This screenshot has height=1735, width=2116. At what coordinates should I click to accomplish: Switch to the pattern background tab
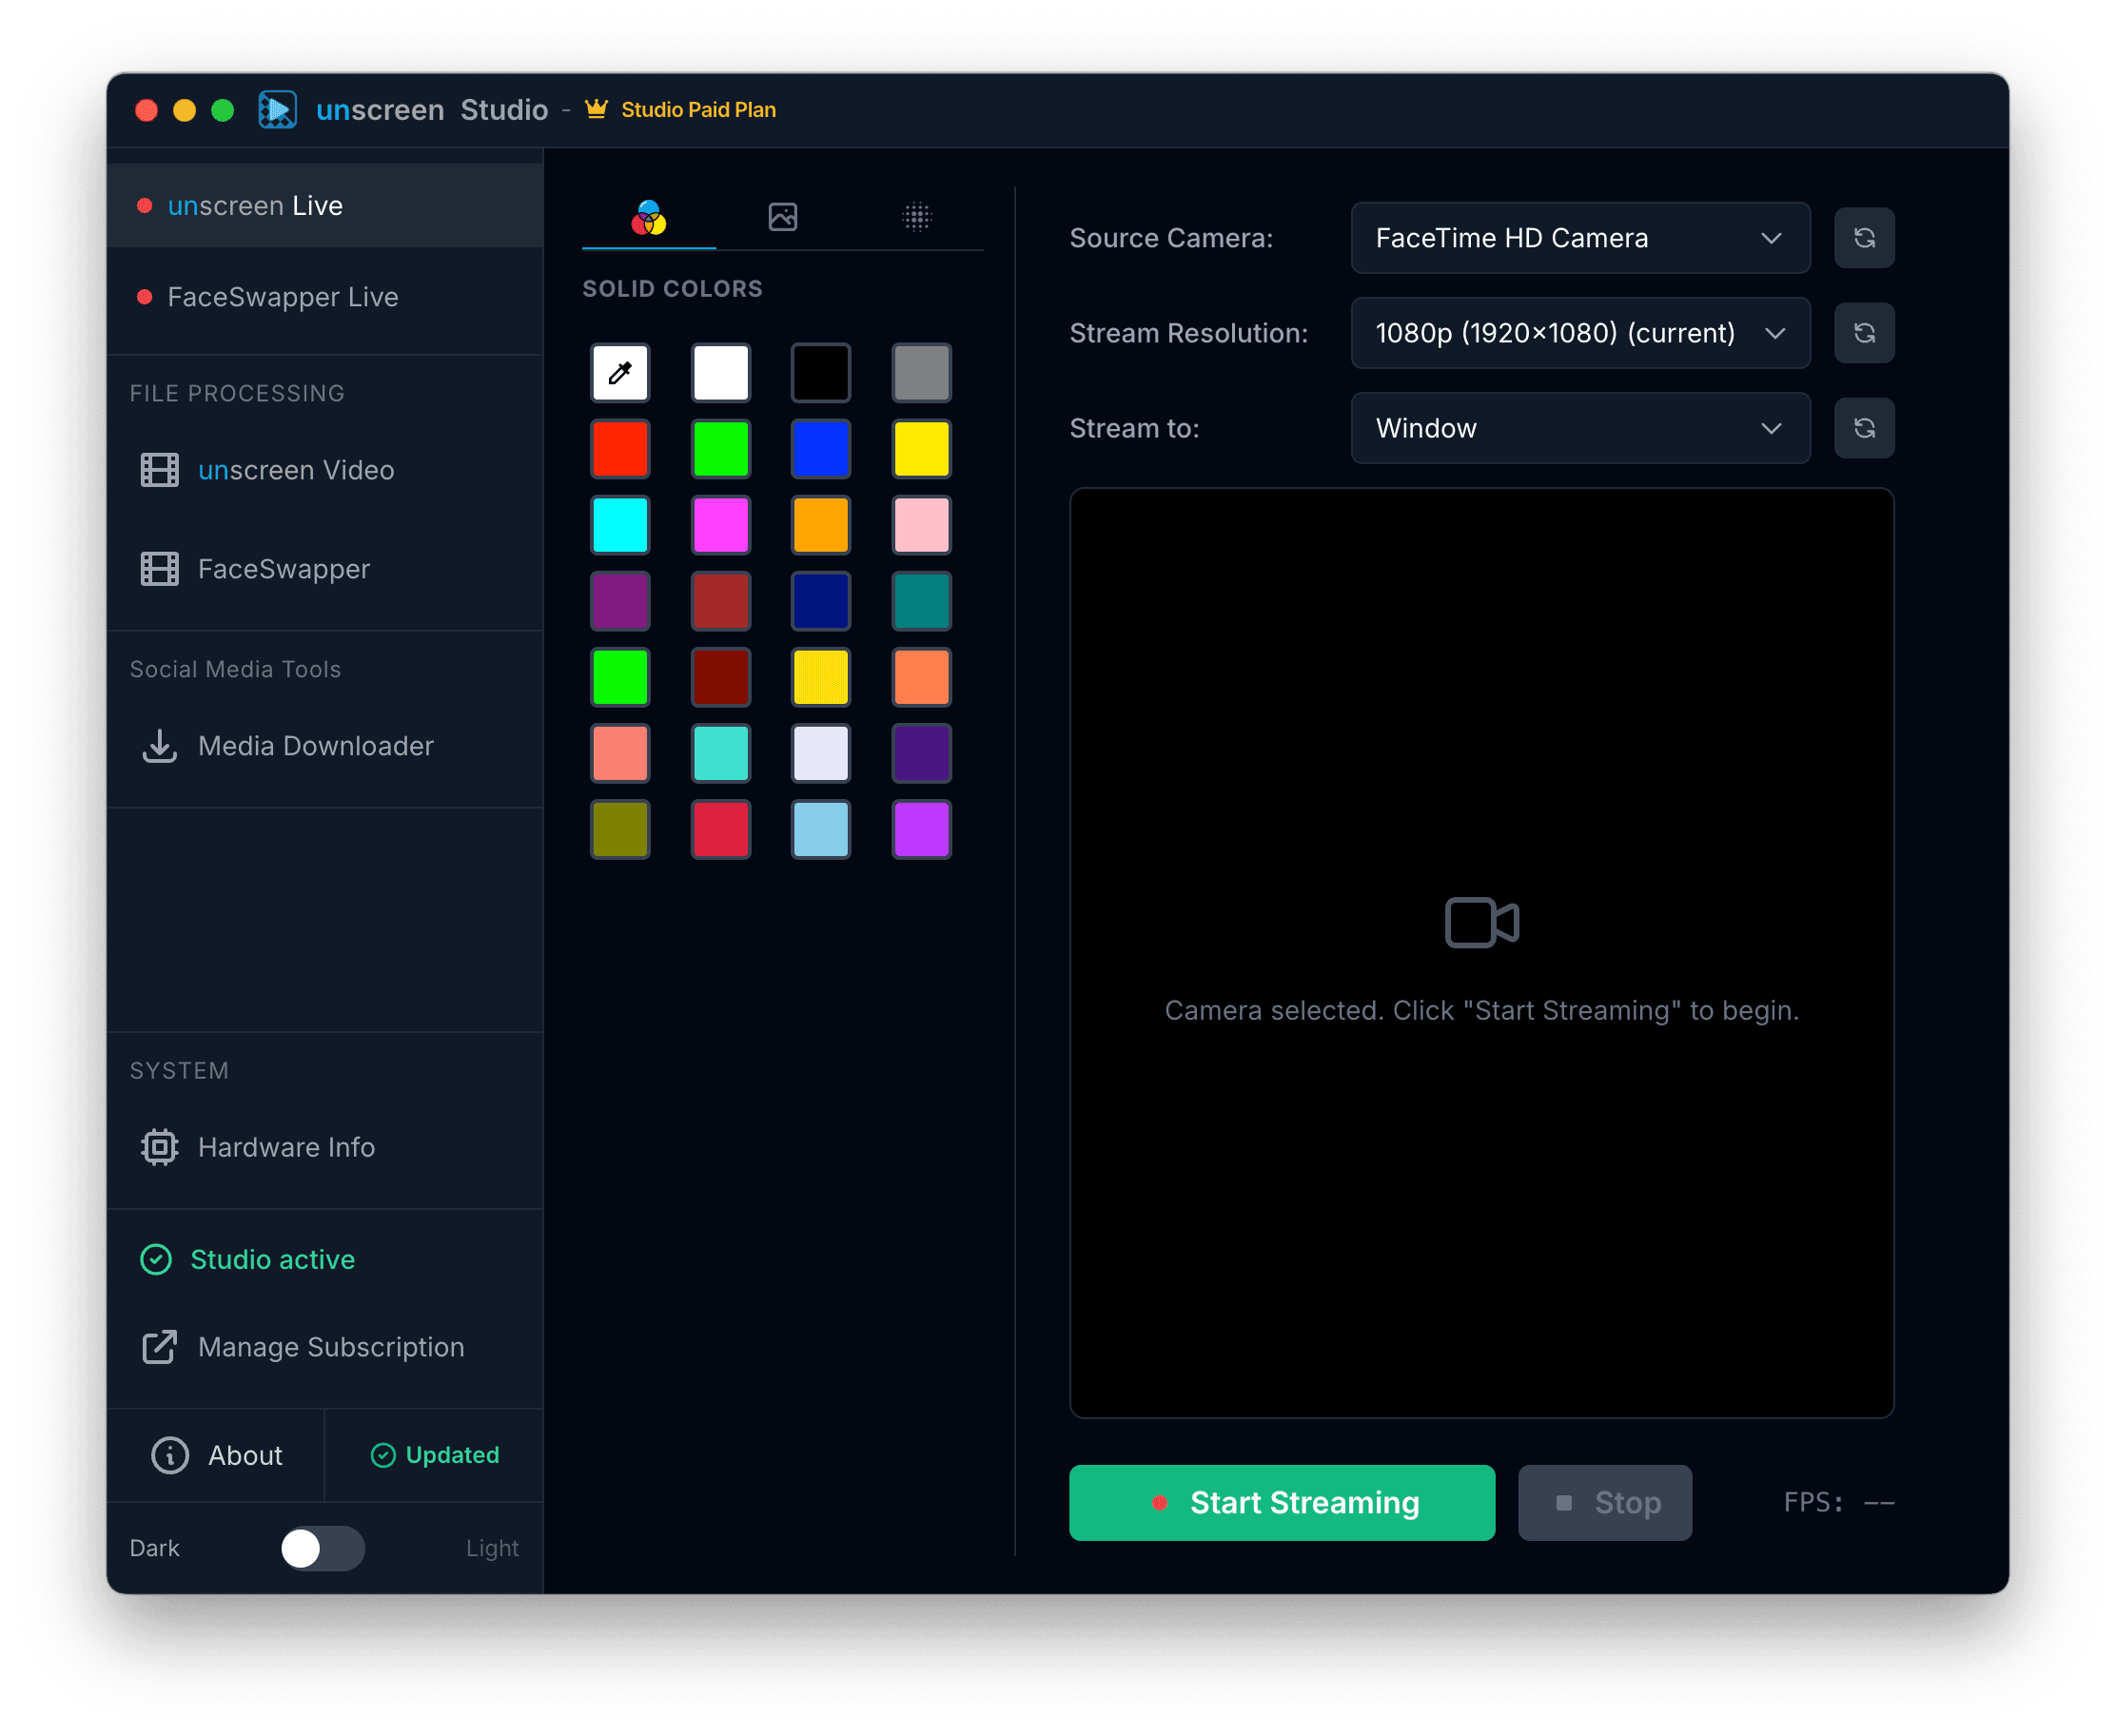coord(917,217)
